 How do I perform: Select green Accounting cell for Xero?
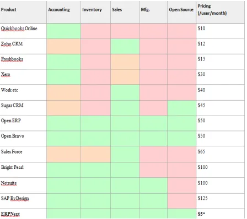point(63,77)
